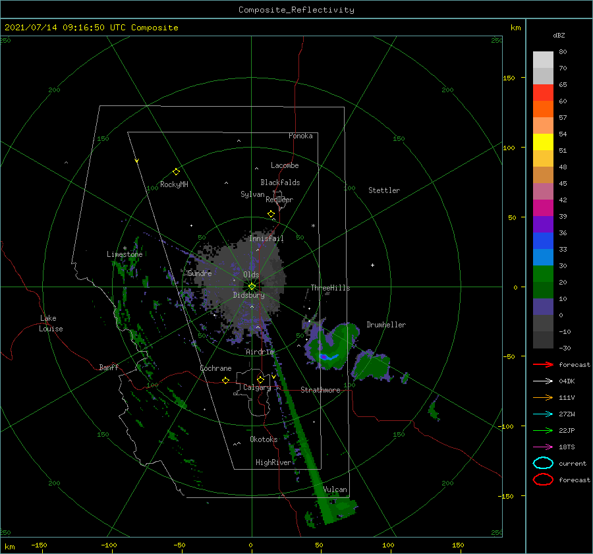Click the asterisk marker east of Innisfail
Screen dimensions: 593x554
click(313, 226)
